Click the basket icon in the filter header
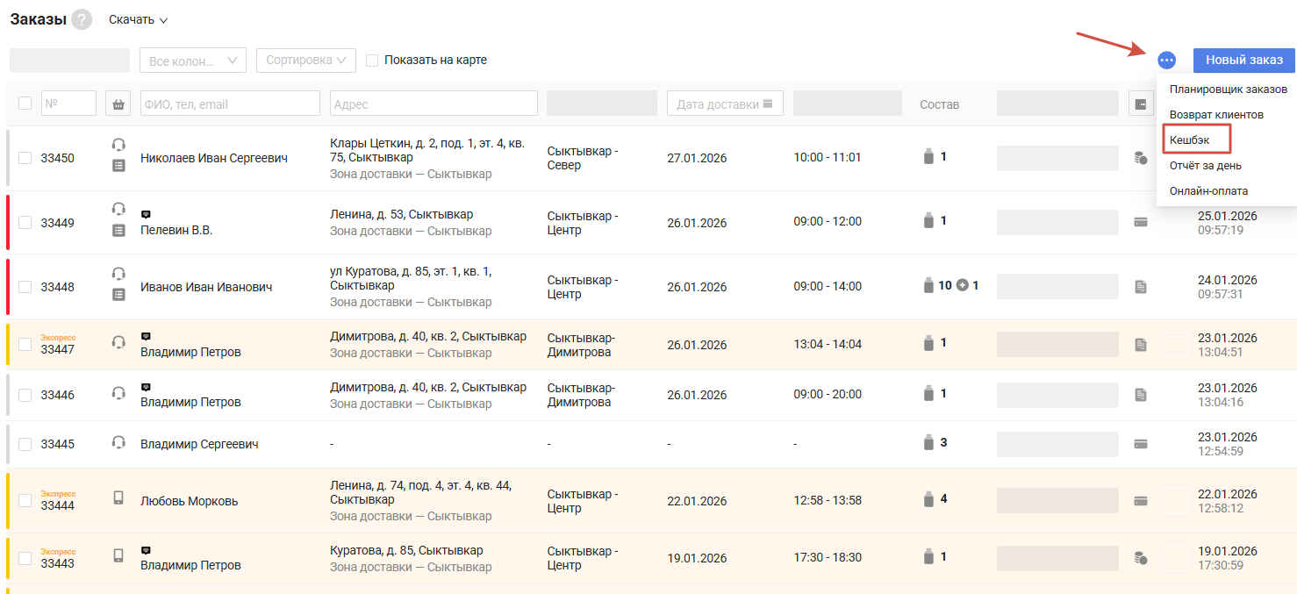Image resolution: width=1297 pixels, height=594 pixels. [118, 104]
